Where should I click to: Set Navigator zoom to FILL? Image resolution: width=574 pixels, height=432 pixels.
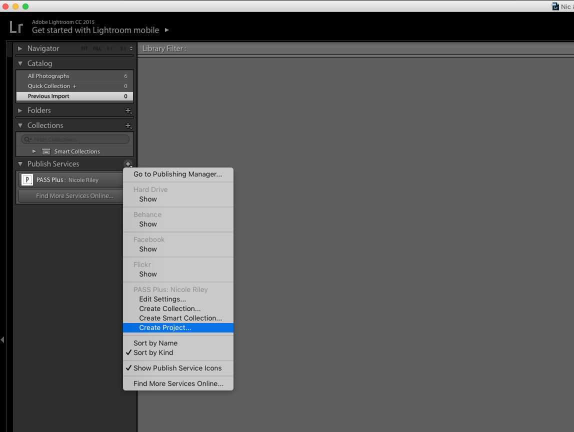coord(97,48)
